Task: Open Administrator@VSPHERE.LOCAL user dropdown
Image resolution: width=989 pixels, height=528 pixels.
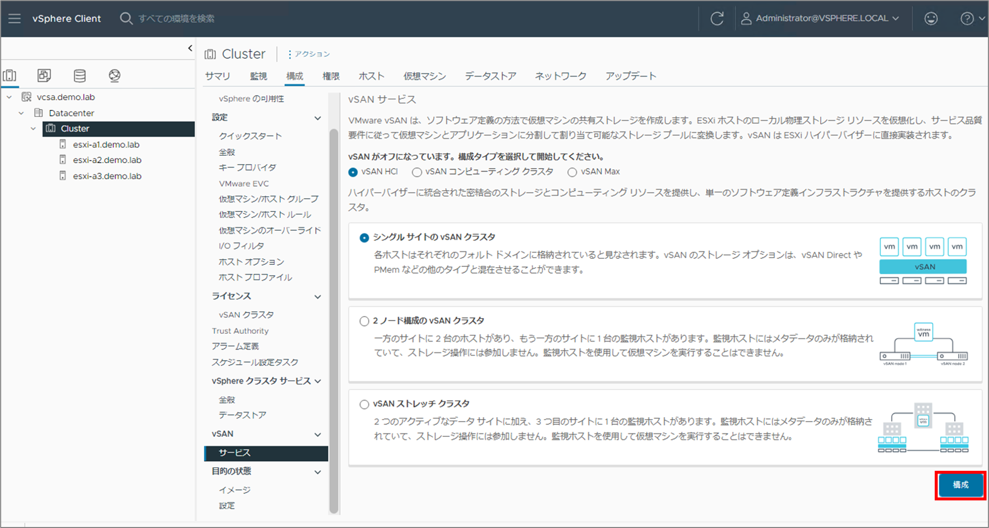Action: point(820,18)
